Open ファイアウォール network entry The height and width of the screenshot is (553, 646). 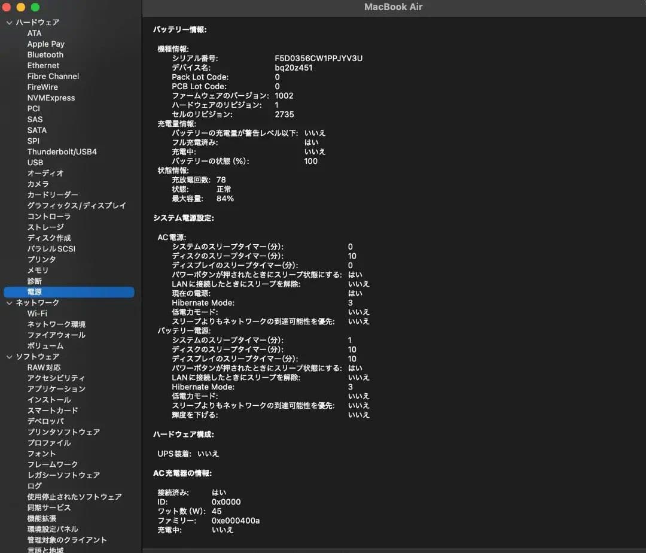(x=56, y=335)
